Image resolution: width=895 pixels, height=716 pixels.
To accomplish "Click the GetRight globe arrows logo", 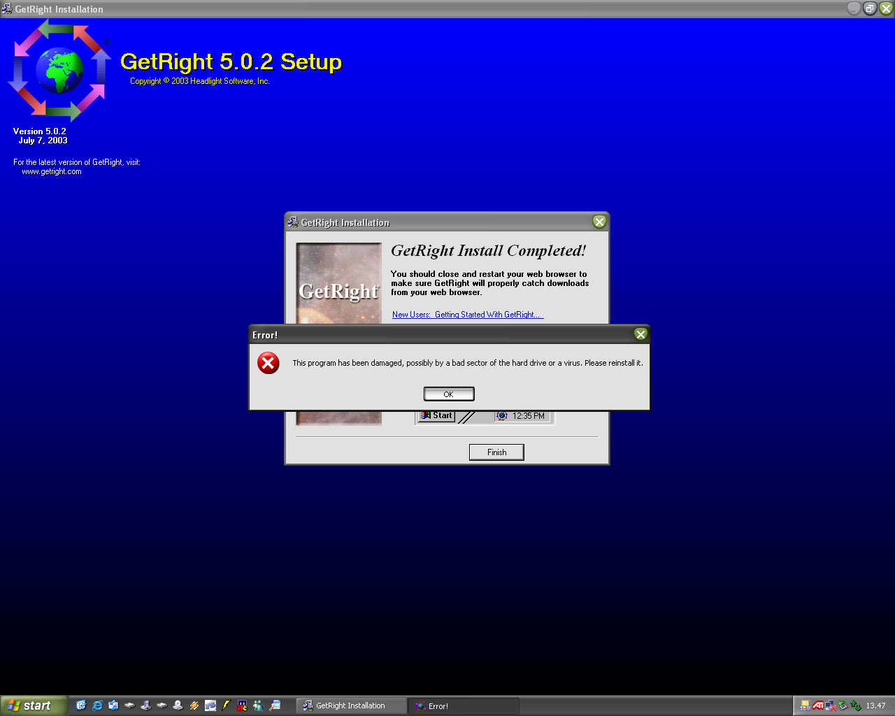I will click(59, 71).
